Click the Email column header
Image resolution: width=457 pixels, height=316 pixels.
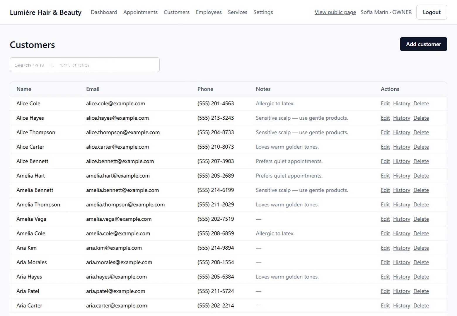coord(93,89)
